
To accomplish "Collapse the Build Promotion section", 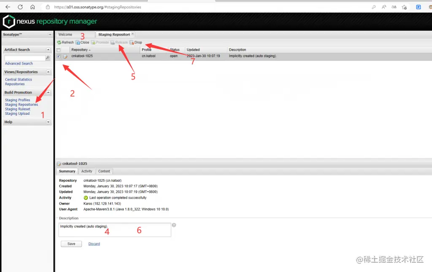I will tap(48, 92).
